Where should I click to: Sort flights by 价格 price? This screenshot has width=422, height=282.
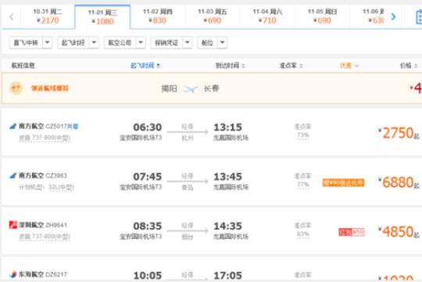pos(409,66)
